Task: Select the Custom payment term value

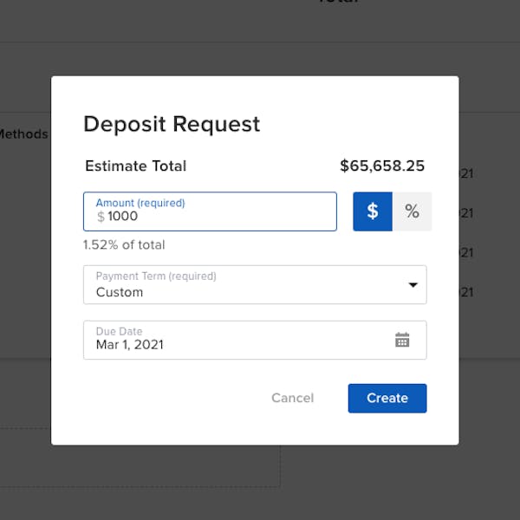Action: pos(120,293)
